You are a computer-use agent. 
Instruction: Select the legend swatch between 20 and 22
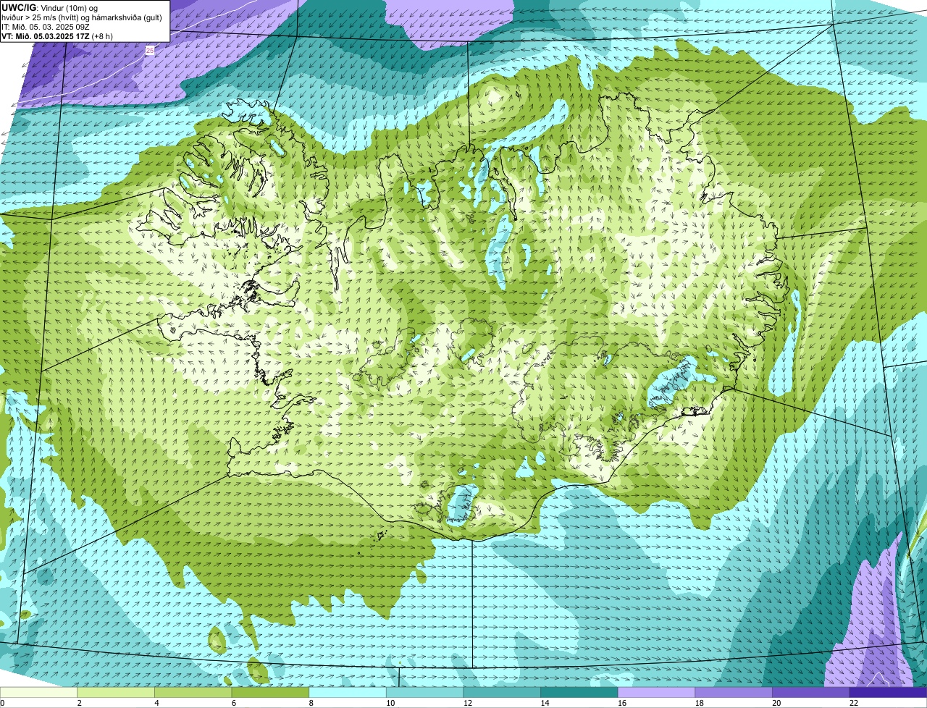click(x=811, y=693)
